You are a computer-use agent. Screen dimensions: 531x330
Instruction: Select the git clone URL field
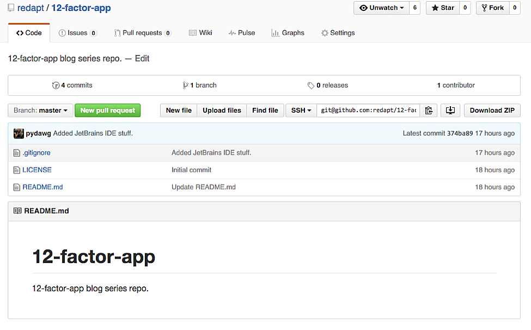click(369, 111)
